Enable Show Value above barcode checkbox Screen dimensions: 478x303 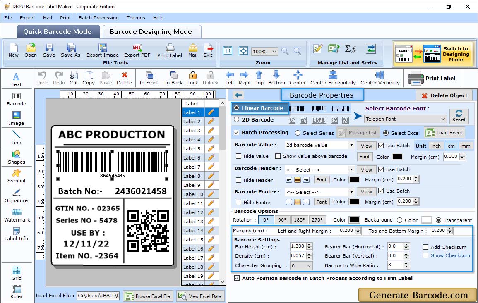[278, 156]
